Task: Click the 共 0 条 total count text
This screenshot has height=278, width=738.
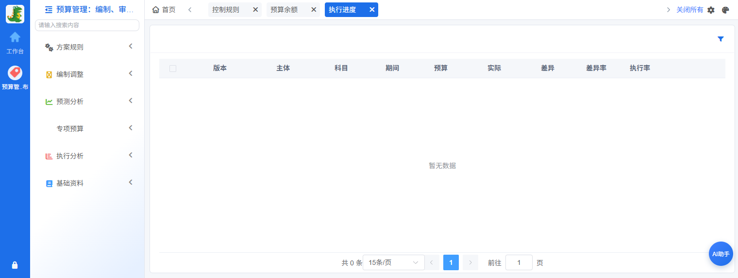Action: click(x=352, y=263)
